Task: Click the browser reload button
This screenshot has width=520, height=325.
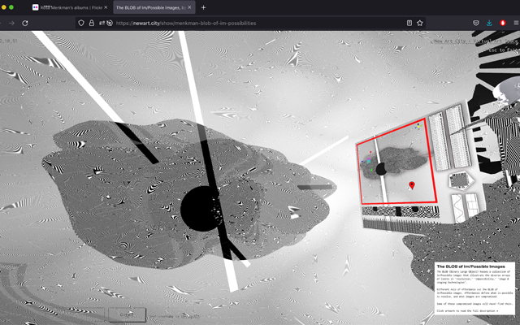Action: pos(25,23)
